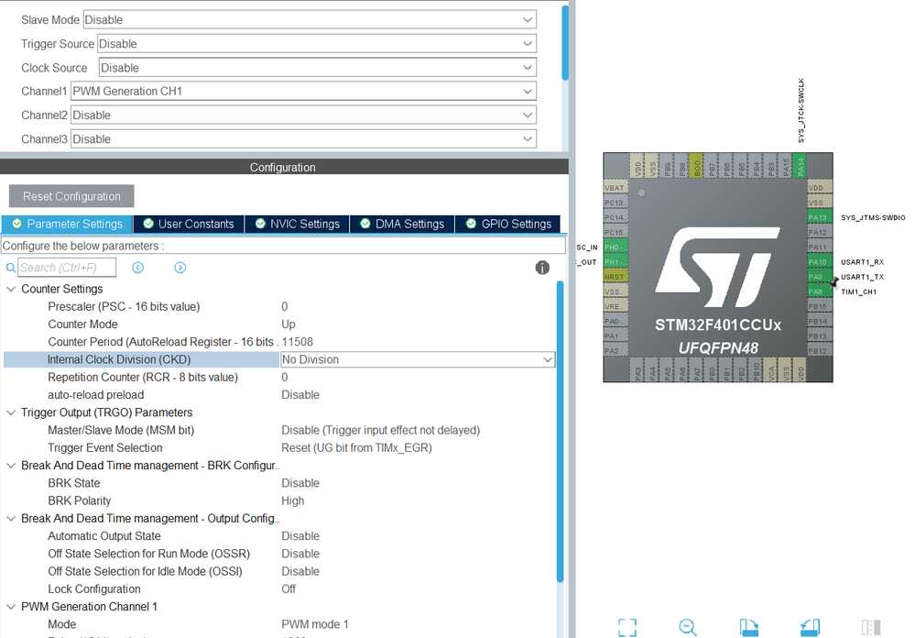
Task: Click the fit-to-screen zoom icon
Action: (627, 627)
